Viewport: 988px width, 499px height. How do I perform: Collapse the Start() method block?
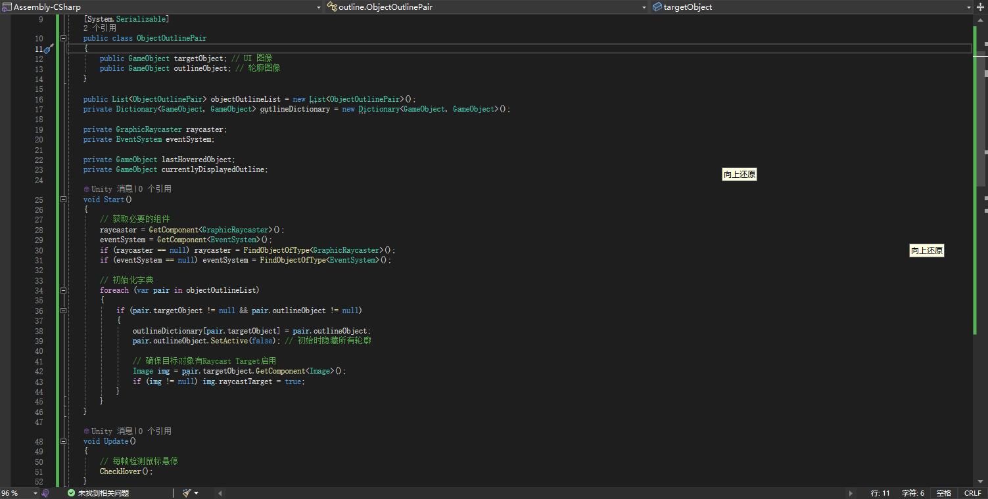point(64,200)
